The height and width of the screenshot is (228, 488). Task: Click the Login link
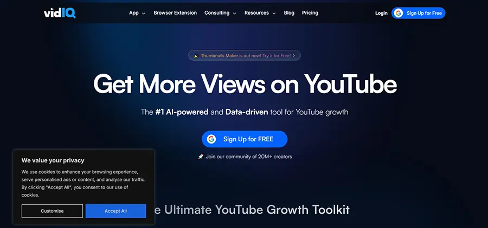381,13
